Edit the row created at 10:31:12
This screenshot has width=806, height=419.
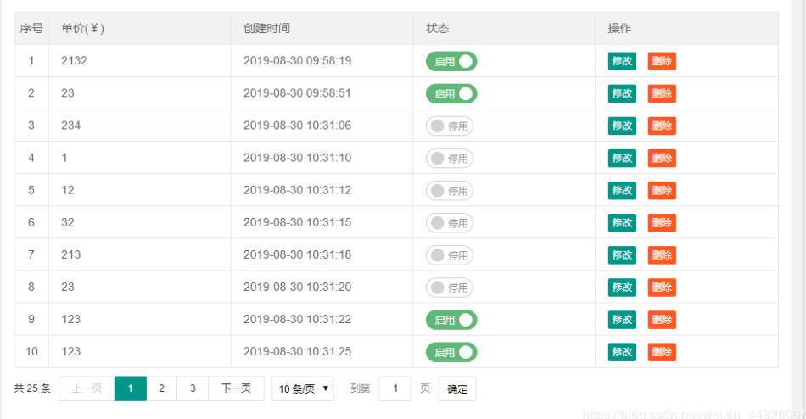[x=622, y=190]
